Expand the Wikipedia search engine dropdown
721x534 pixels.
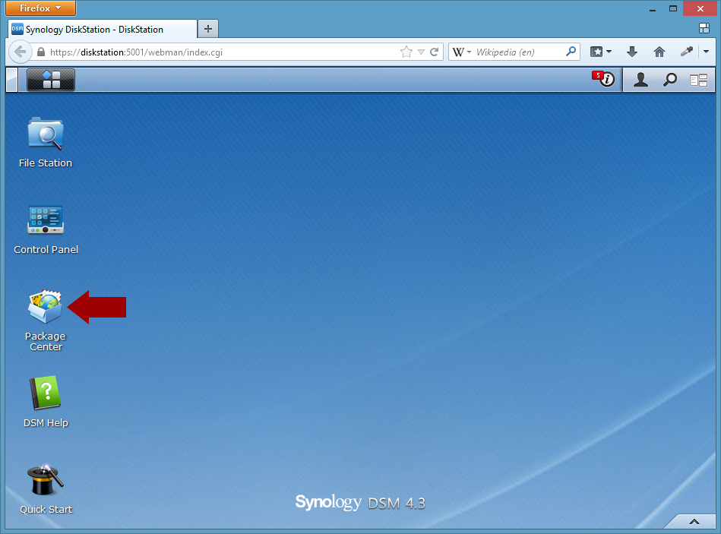pos(462,52)
